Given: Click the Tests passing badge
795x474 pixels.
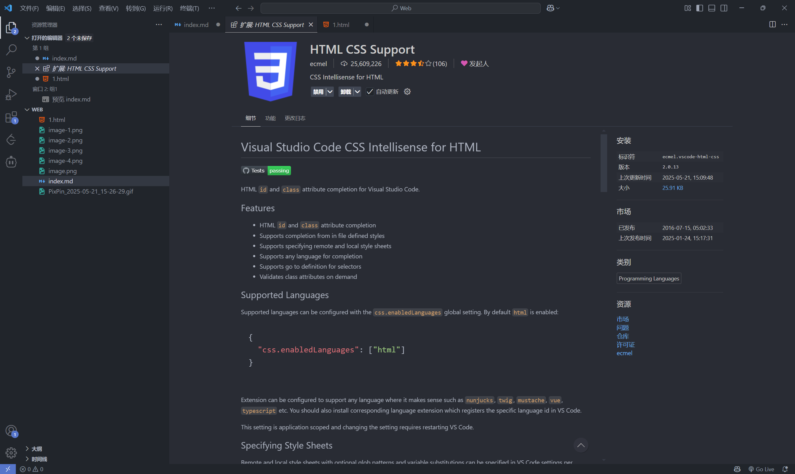Looking at the screenshot, I should [266, 171].
